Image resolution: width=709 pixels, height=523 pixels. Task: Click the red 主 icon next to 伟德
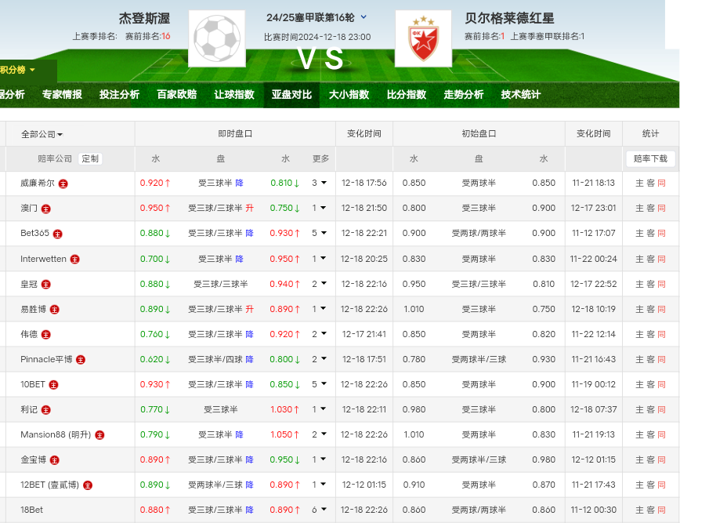click(46, 334)
